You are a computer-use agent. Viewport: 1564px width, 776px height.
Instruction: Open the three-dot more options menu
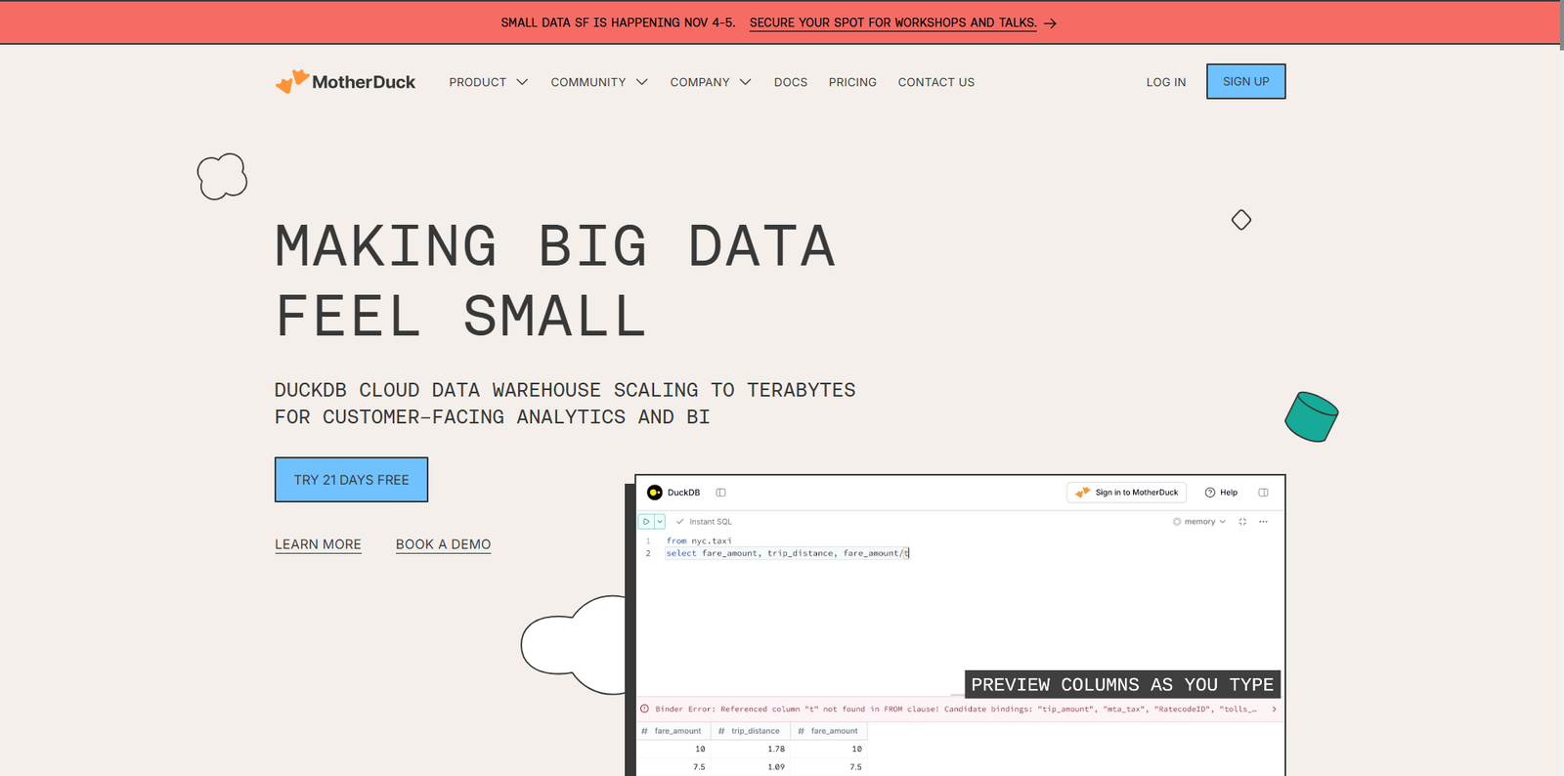point(1263,522)
